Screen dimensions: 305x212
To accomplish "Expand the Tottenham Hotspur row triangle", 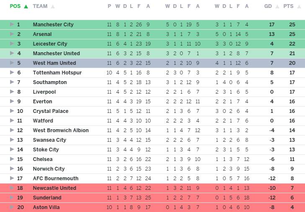I will click(12, 72).
